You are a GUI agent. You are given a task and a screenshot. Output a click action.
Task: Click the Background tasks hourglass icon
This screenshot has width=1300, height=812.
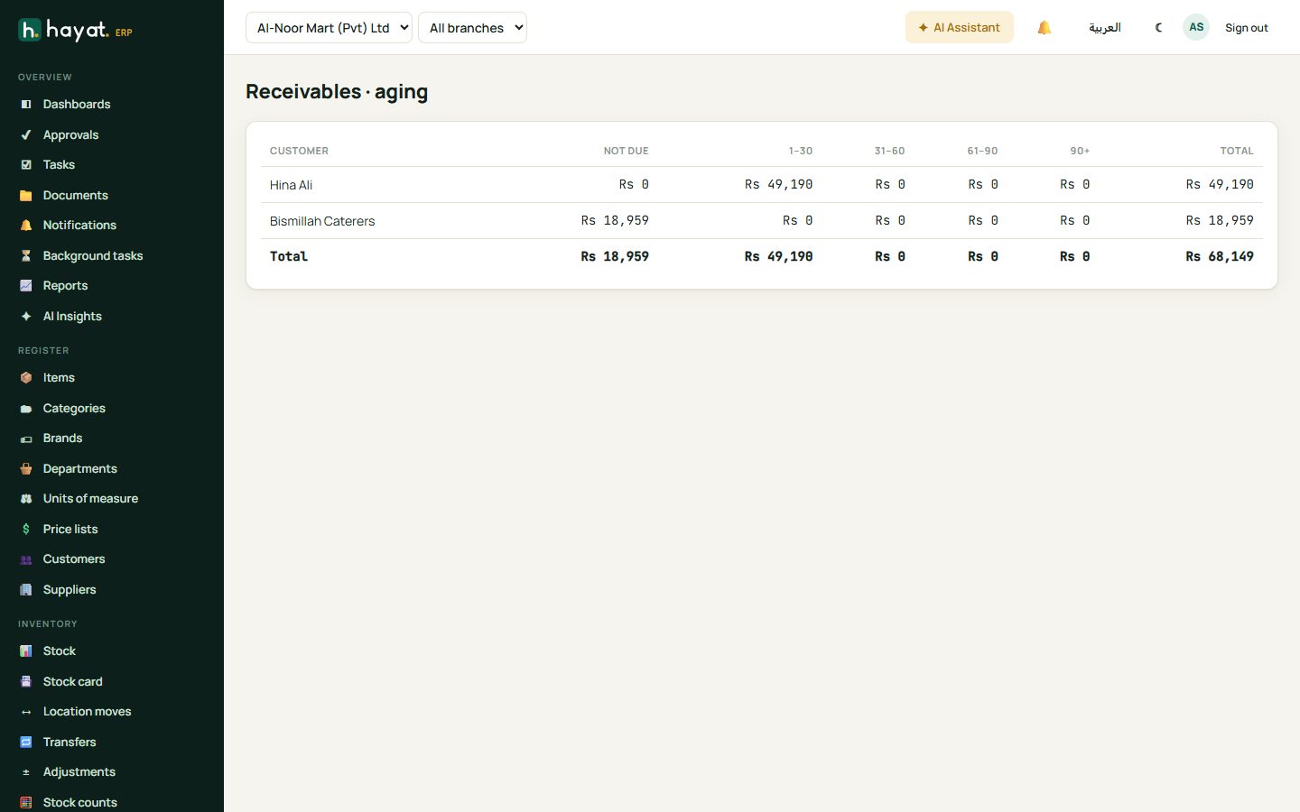(26, 256)
